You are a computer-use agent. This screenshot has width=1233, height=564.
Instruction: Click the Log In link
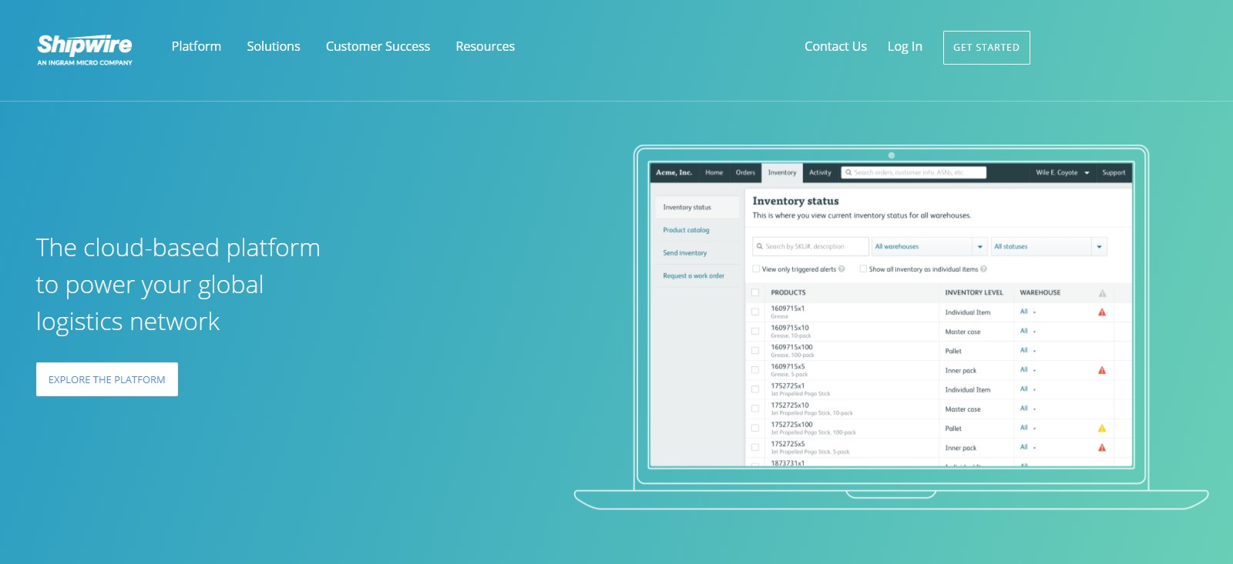[905, 46]
